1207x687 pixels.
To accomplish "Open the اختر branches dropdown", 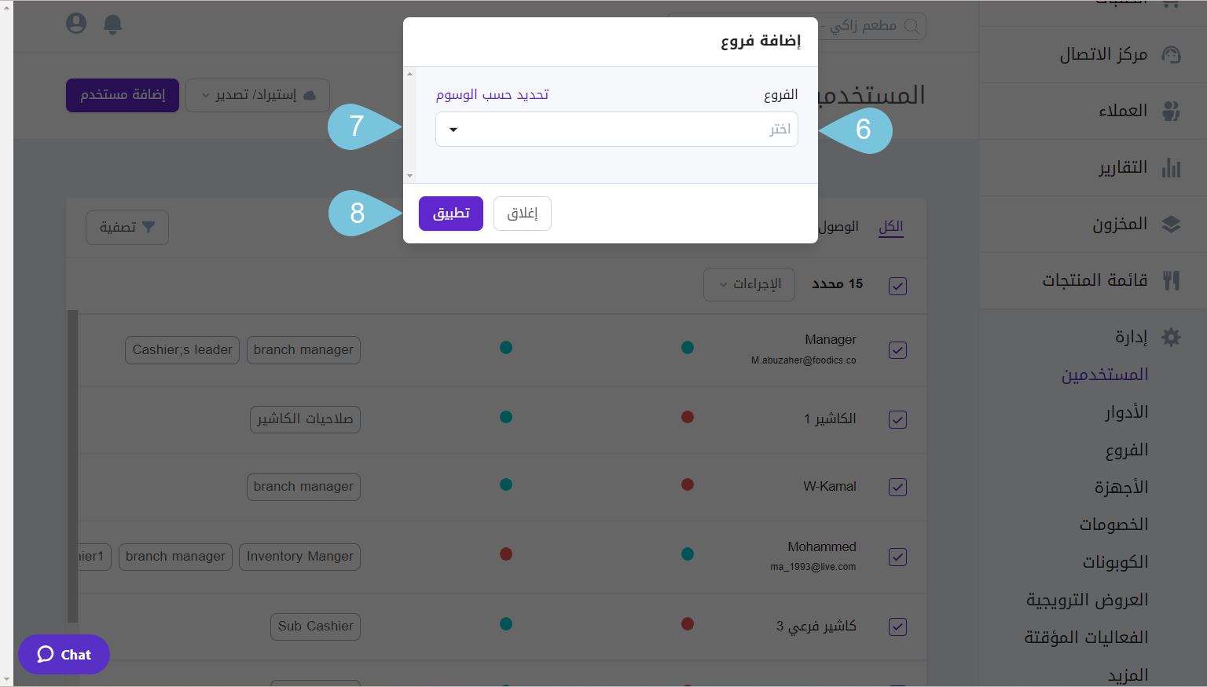I will coord(617,129).
